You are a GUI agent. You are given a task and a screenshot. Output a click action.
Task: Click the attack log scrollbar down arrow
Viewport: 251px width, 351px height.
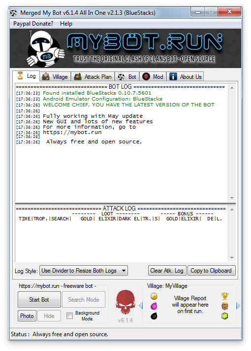(x=232, y=258)
